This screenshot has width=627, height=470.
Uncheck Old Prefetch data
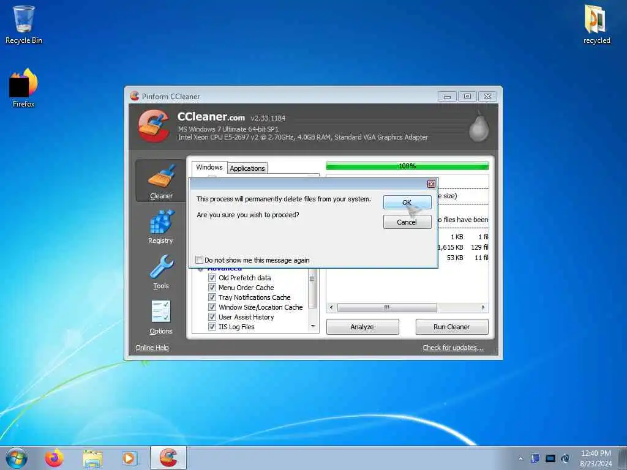(x=212, y=277)
